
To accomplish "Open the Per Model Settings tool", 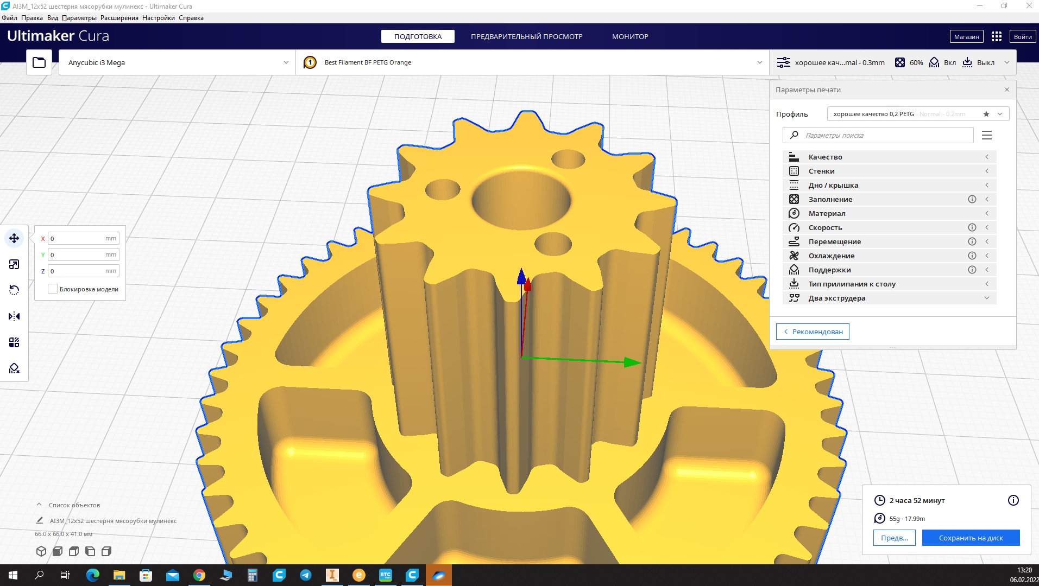I will (x=14, y=342).
